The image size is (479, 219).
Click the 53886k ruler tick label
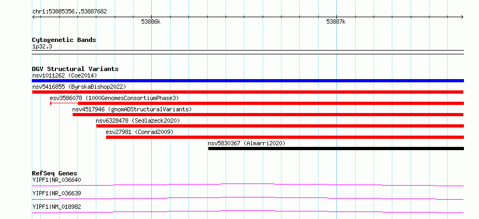click(x=151, y=22)
